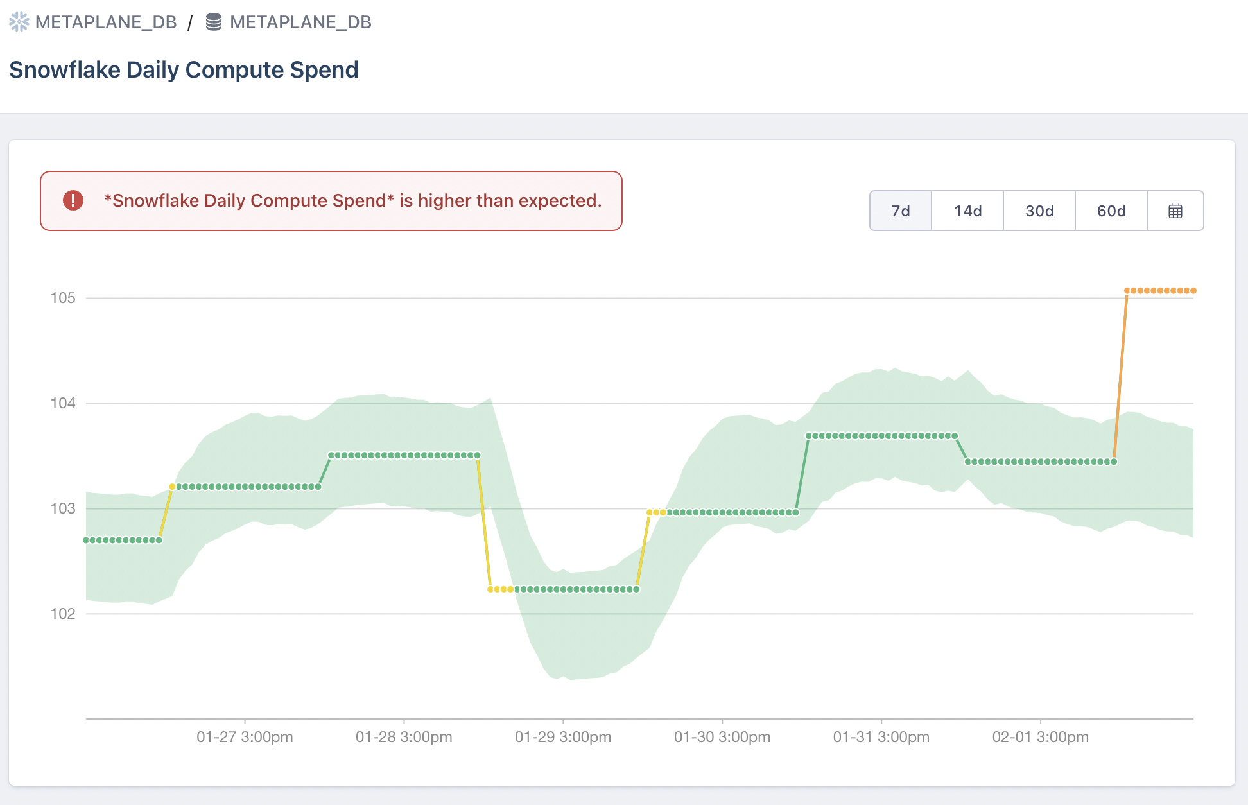Click the higher than expected alert message
The image size is (1248, 805).
click(x=353, y=200)
